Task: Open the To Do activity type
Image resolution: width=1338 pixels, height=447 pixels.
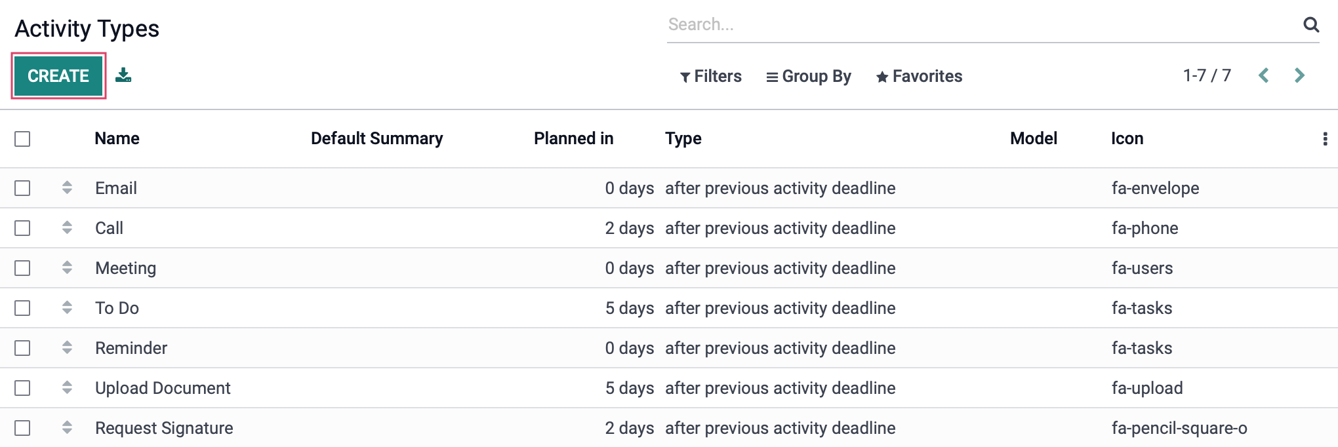Action: (117, 308)
